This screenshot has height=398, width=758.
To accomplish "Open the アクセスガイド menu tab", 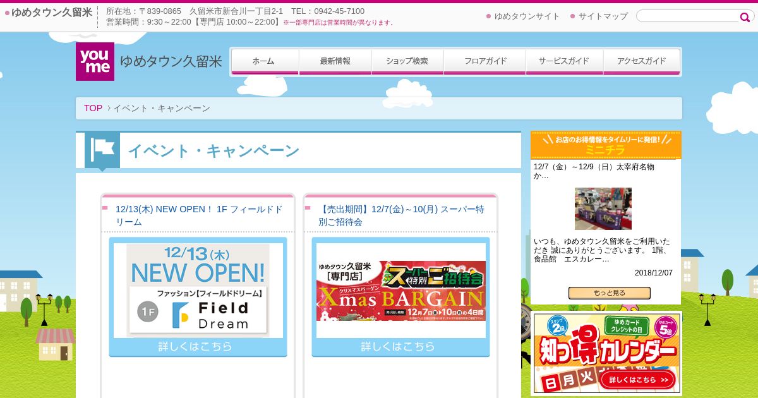I will (642, 62).
